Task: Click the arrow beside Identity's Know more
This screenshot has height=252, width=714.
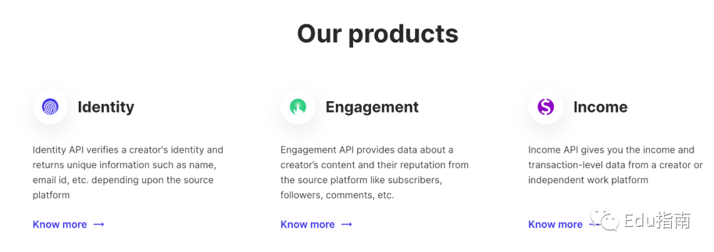Action: coord(99,224)
